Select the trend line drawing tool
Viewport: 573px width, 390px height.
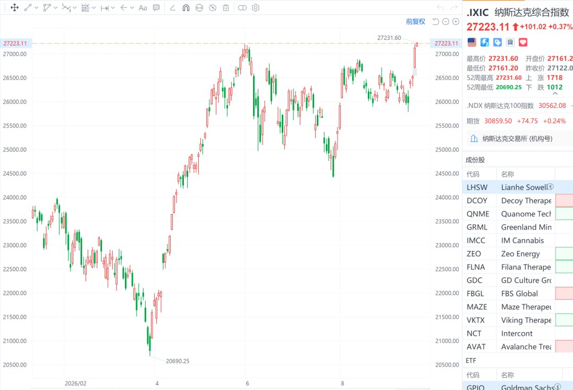click(x=28, y=7)
